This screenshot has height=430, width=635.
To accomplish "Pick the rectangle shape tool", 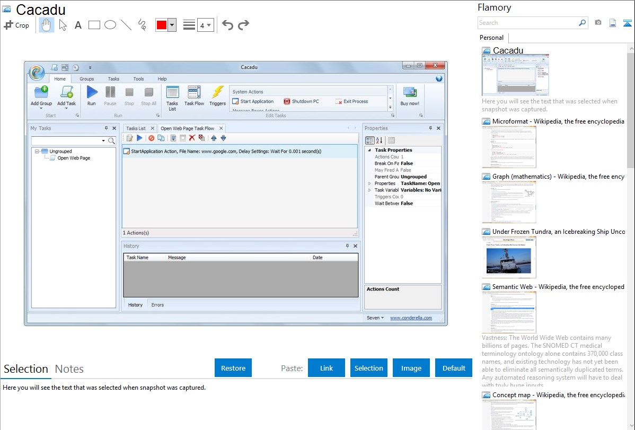I will point(94,25).
